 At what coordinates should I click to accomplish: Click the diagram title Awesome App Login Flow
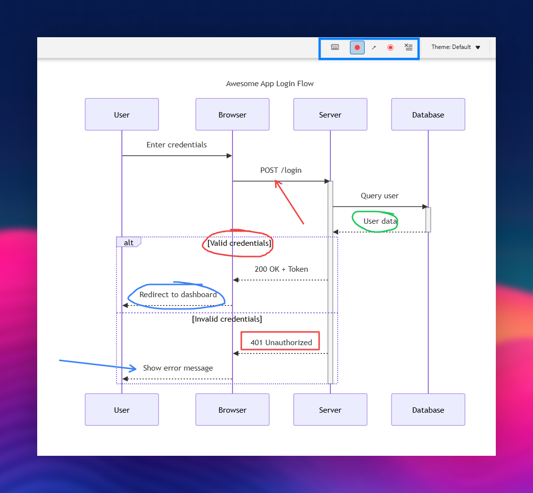pyautogui.click(x=270, y=84)
